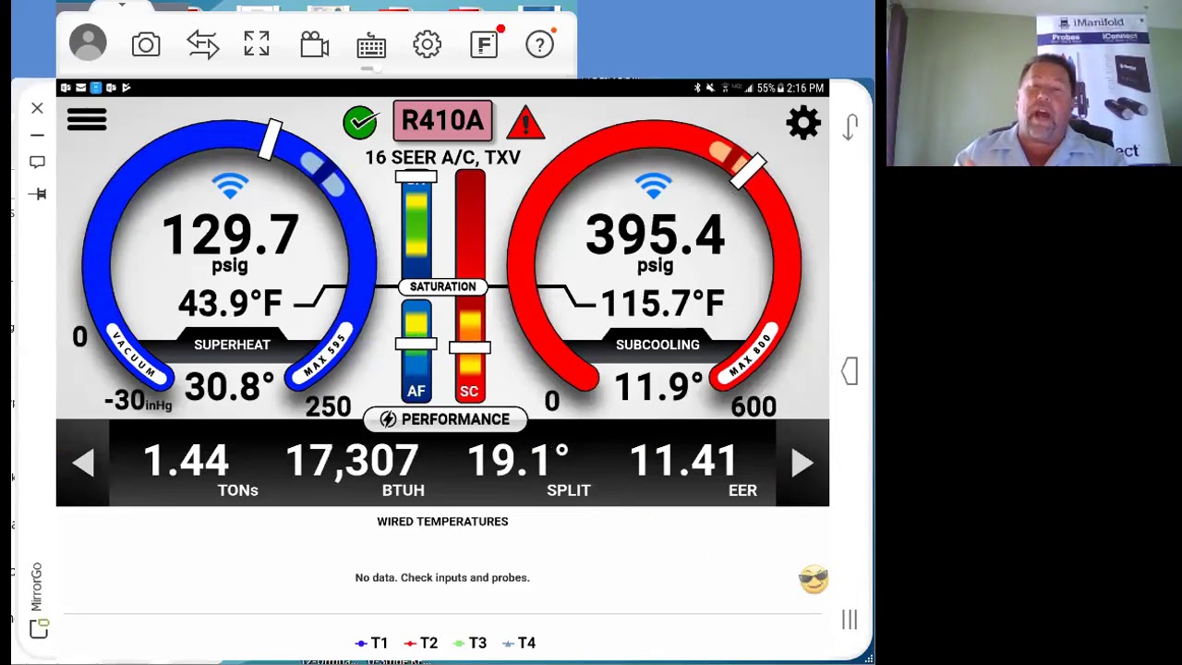Click the Android back icon on right edge

coord(850,127)
